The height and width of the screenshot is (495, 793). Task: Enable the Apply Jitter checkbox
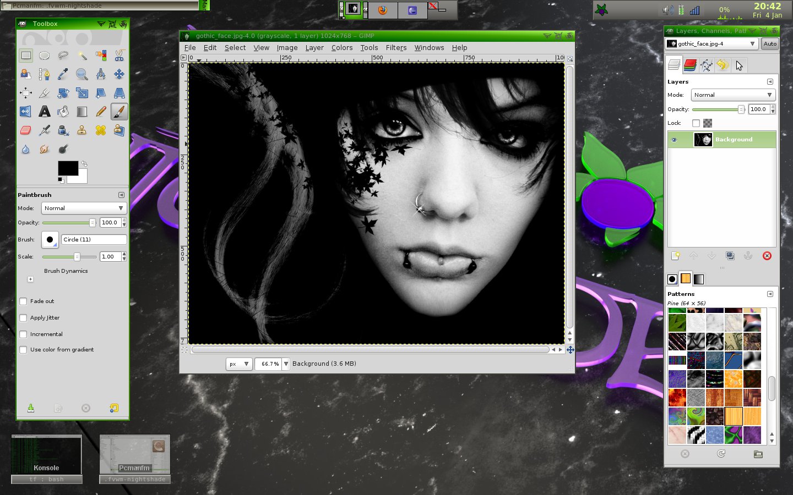tap(23, 318)
